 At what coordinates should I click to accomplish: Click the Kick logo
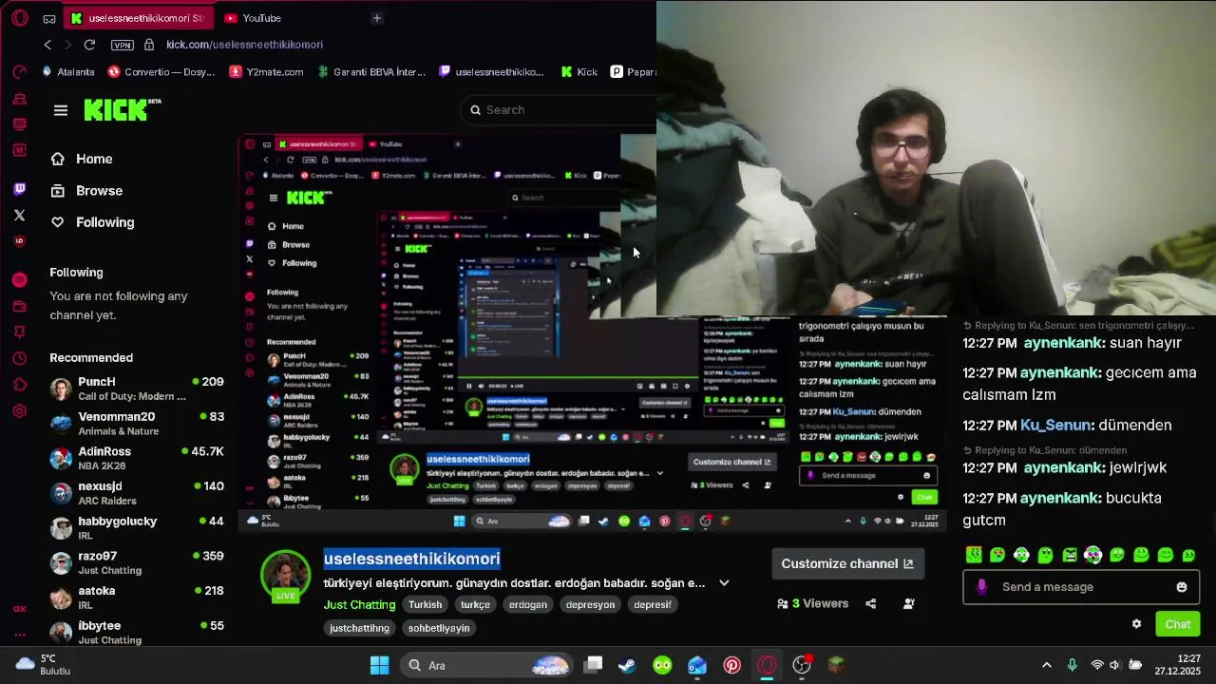pyautogui.click(x=122, y=110)
